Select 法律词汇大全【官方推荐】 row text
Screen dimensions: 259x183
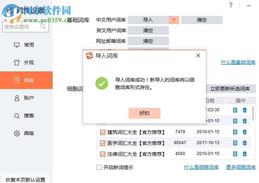[136, 154]
